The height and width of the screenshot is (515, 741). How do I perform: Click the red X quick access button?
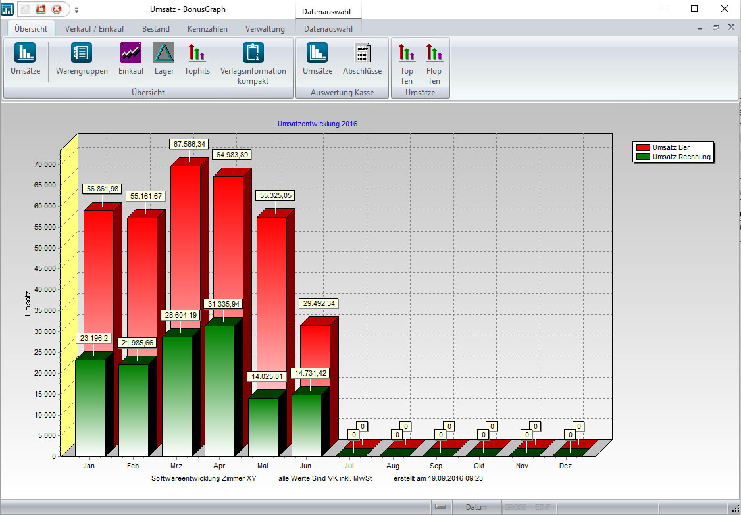coord(57,10)
